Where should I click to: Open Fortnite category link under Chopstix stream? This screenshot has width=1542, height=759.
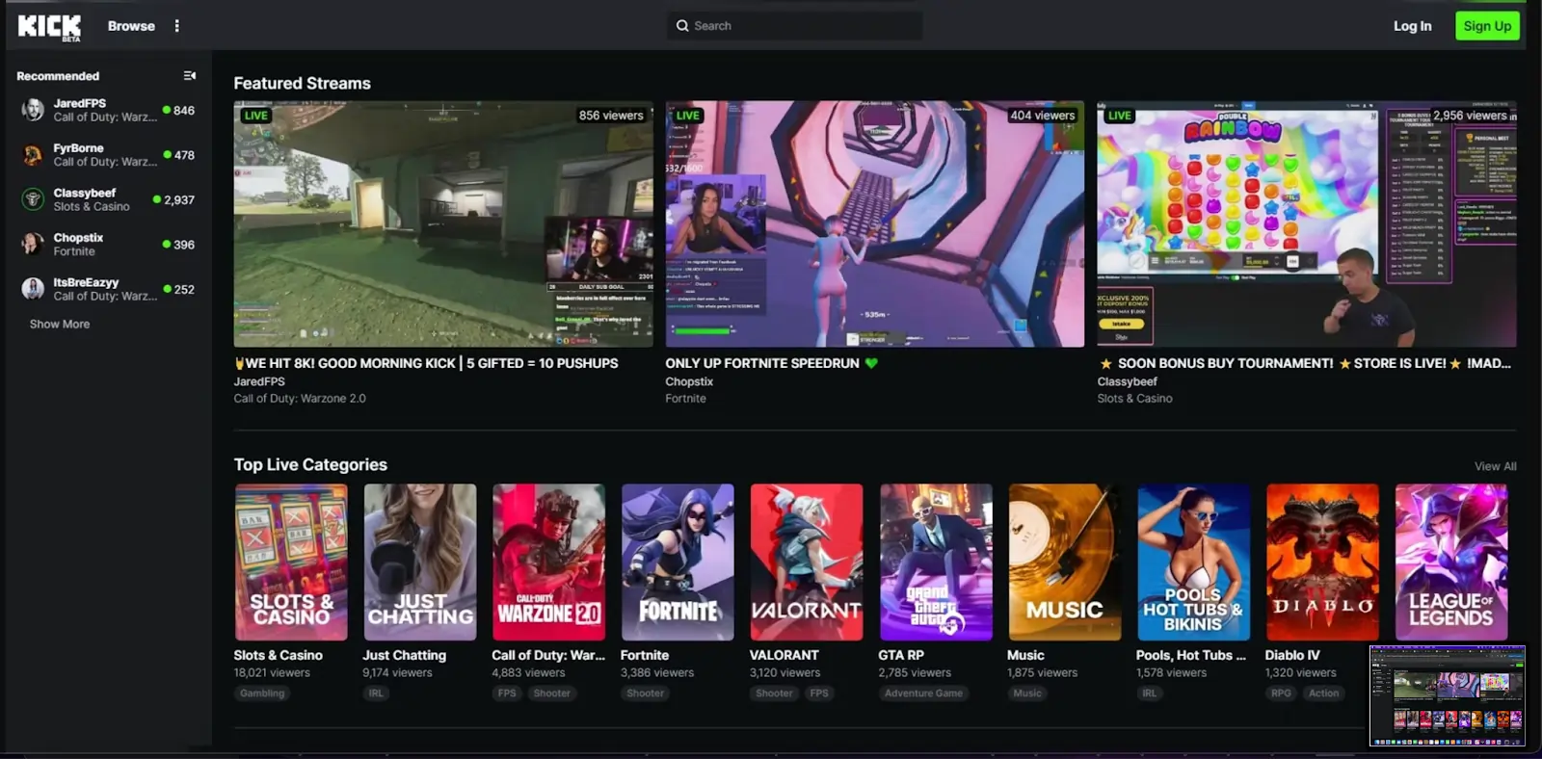coord(685,399)
